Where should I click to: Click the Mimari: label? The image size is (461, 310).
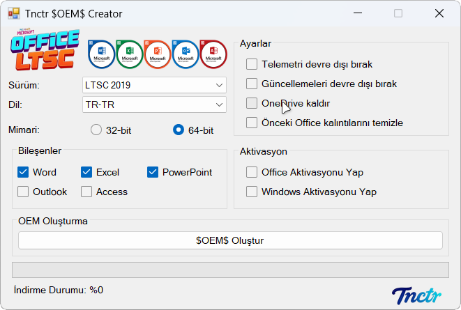coord(24,130)
